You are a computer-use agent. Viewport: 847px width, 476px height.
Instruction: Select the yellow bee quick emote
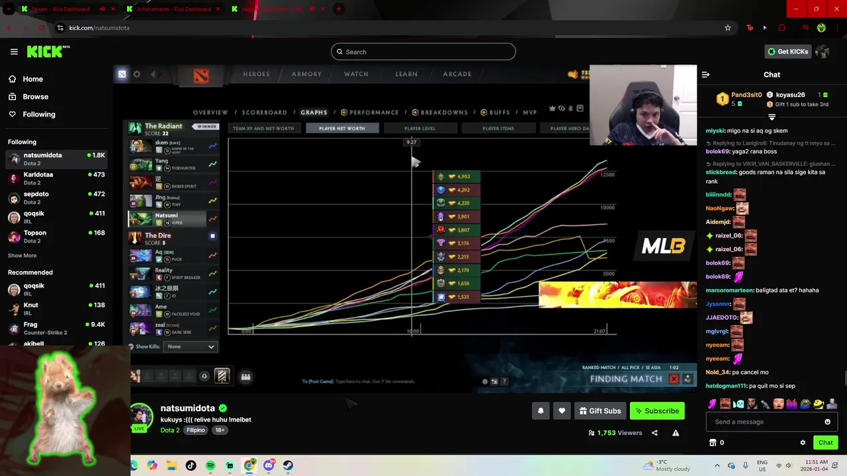(819, 403)
